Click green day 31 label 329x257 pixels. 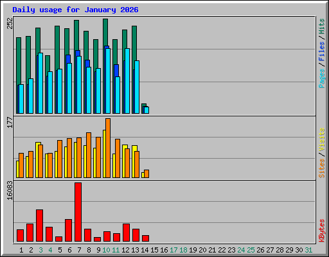point(308,250)
